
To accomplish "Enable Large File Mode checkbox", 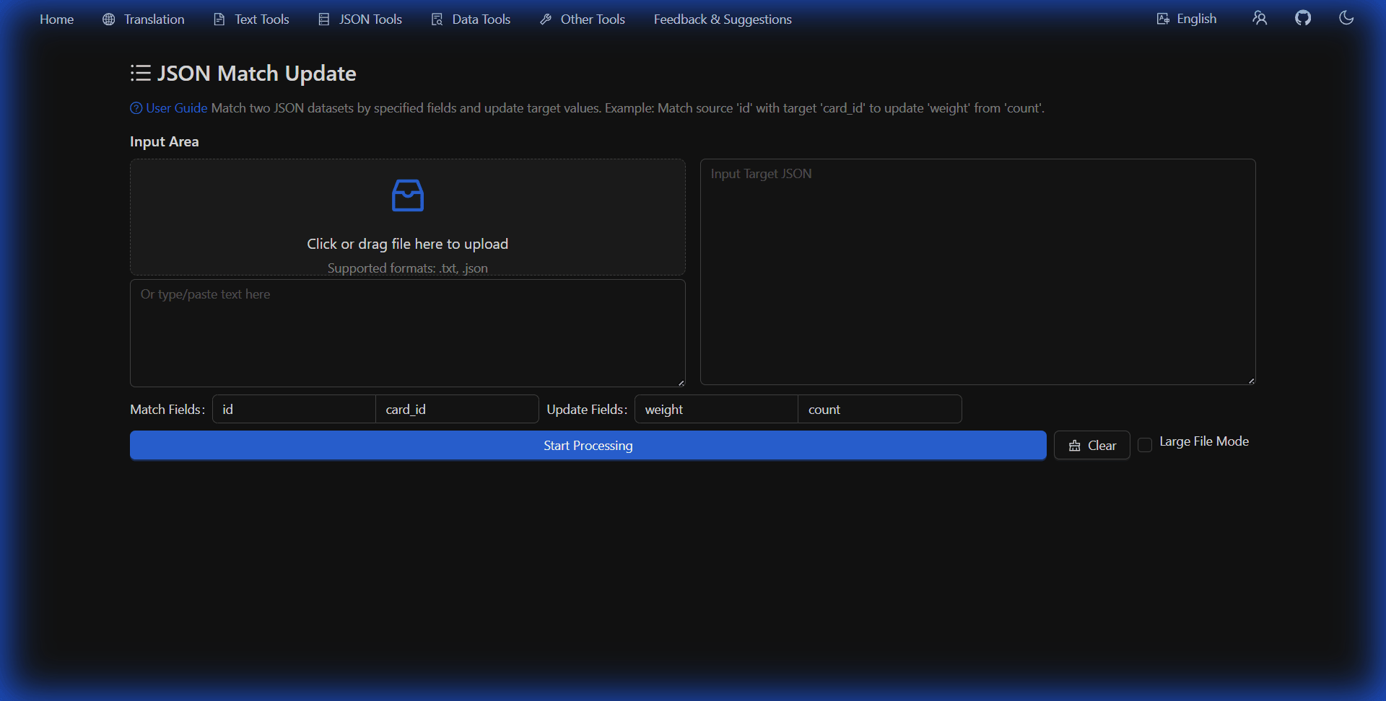I will [1145, 445].
